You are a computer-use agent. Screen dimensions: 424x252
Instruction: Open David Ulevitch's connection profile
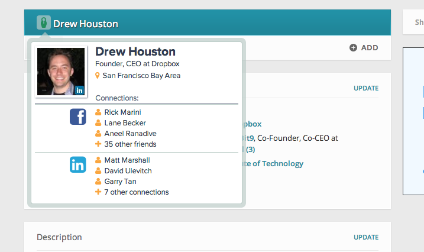pos(128,171)
